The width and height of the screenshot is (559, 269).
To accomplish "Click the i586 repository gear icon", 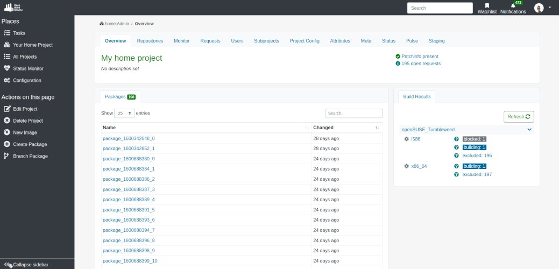I will pyautogui.click(x=406, y=139).
